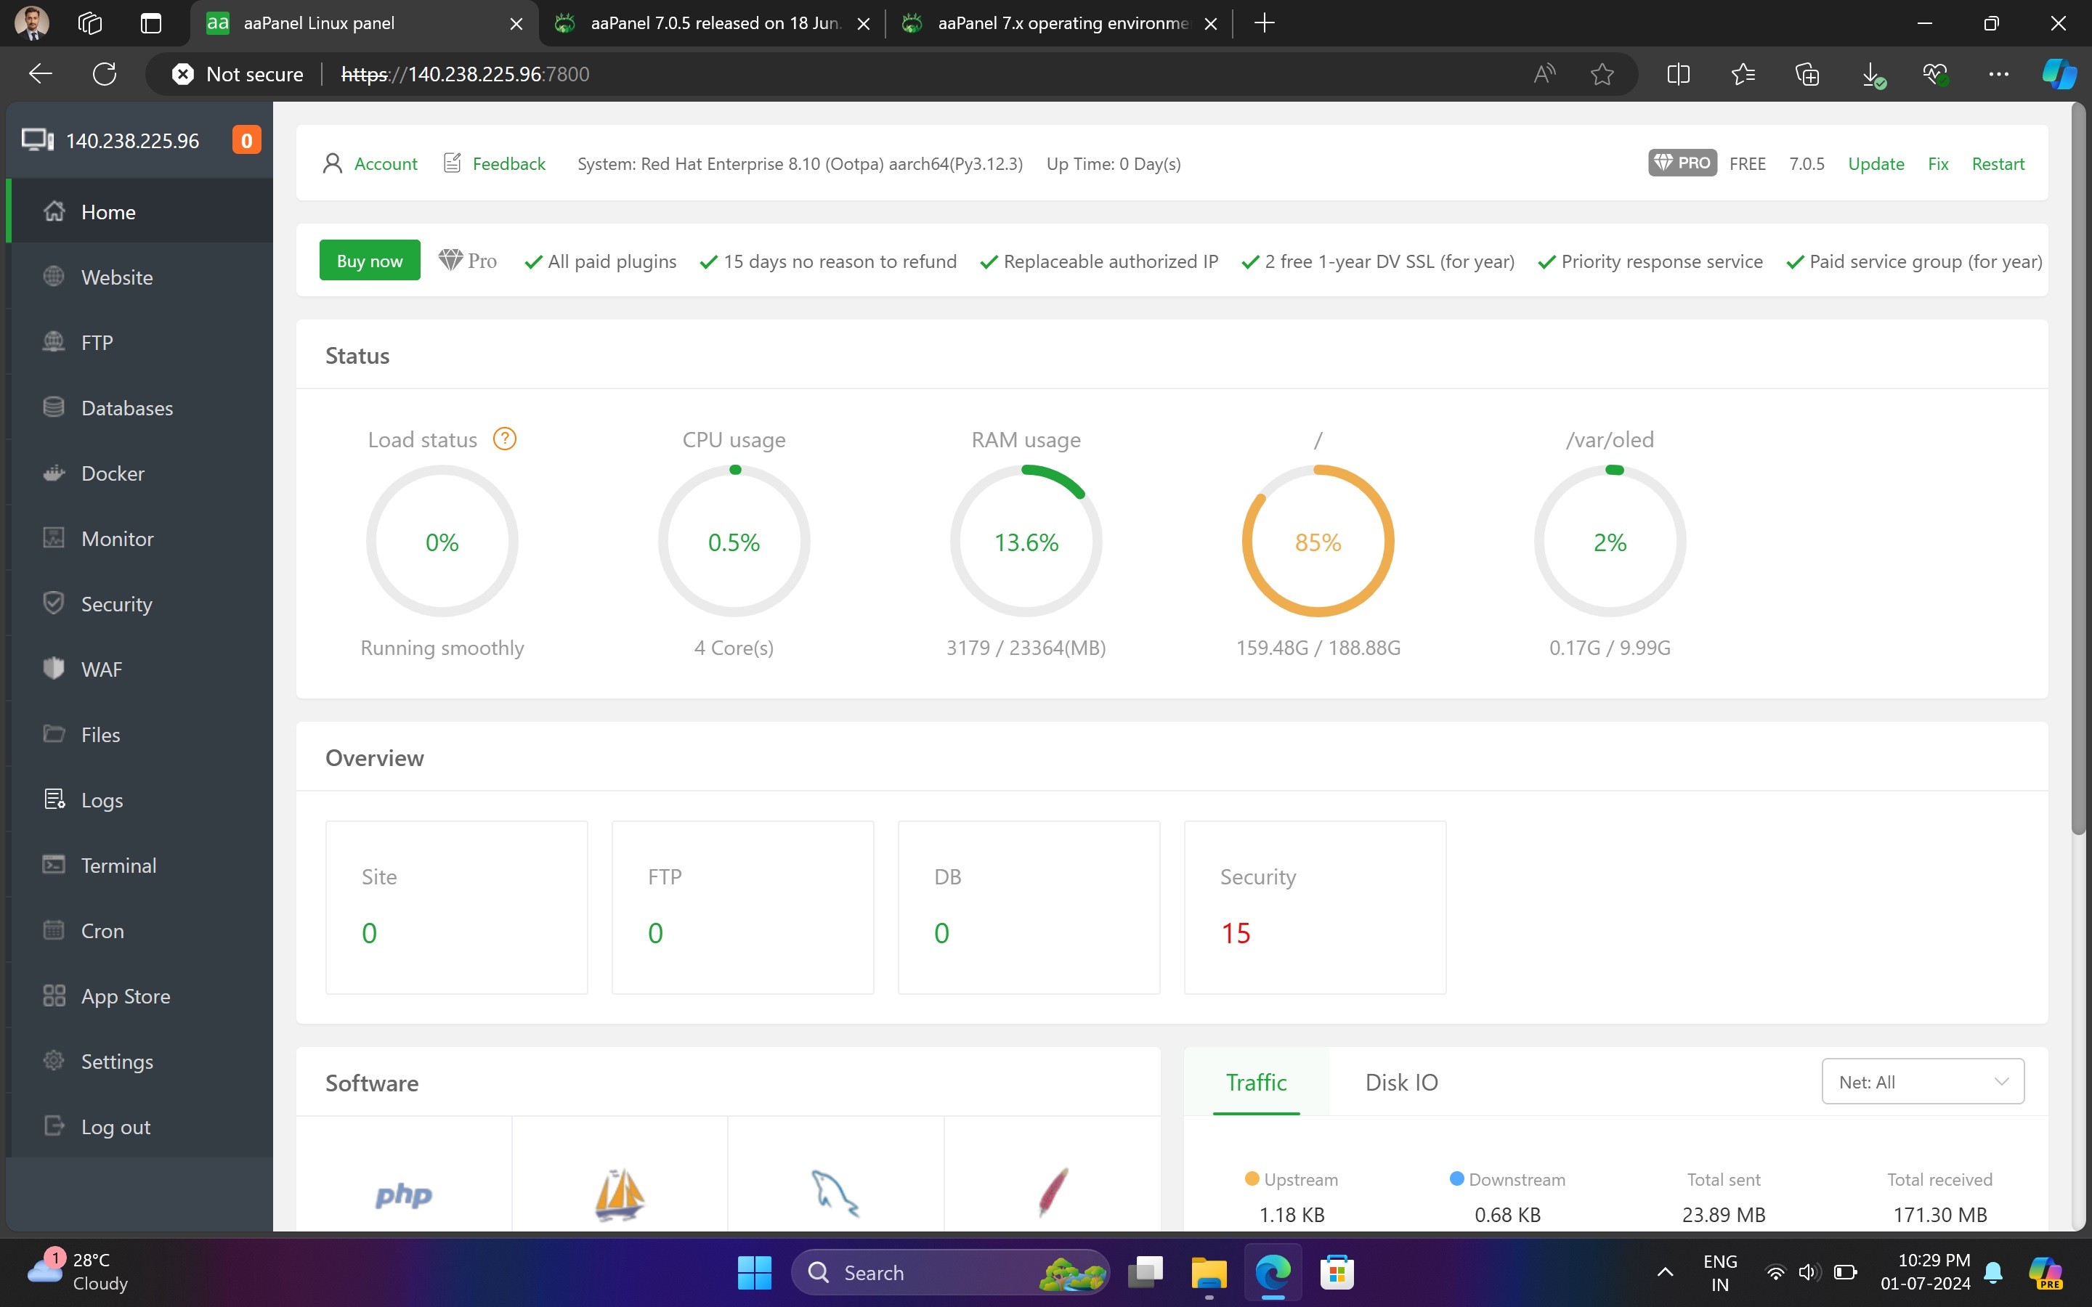The image size is (2092, 1307).
Task: Open browser Settings and more menu
Action: click(x=1998, y=74)
